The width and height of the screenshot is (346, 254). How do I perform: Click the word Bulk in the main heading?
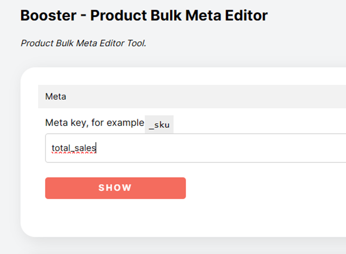point(166,15)
